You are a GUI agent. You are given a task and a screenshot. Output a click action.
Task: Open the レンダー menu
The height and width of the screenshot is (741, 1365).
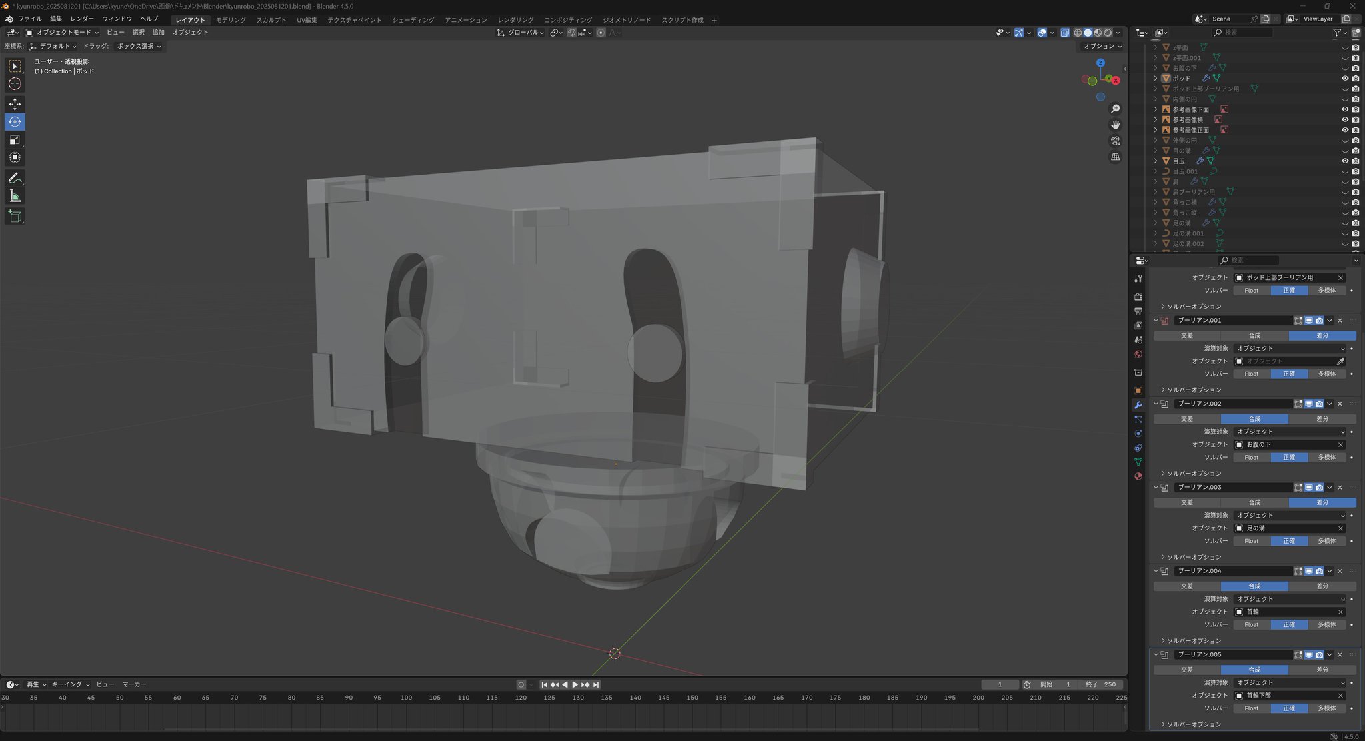[82, 19]
